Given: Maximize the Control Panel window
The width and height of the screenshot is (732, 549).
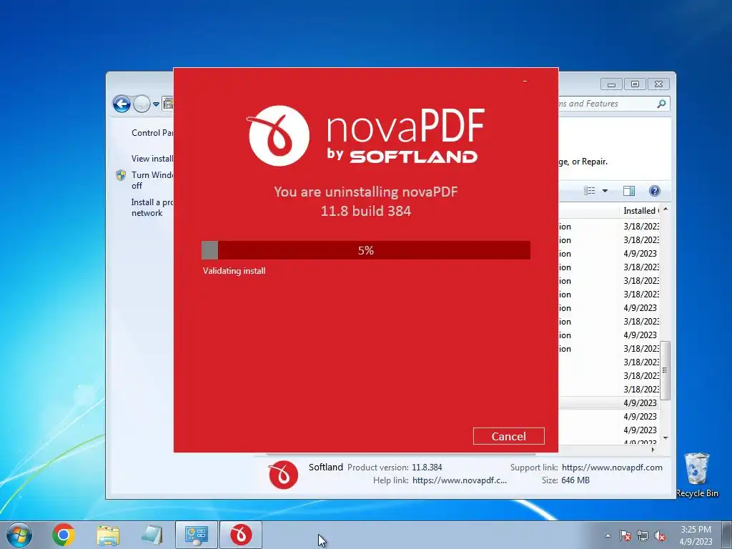Looking at the screenshot, I should [635, 84].
